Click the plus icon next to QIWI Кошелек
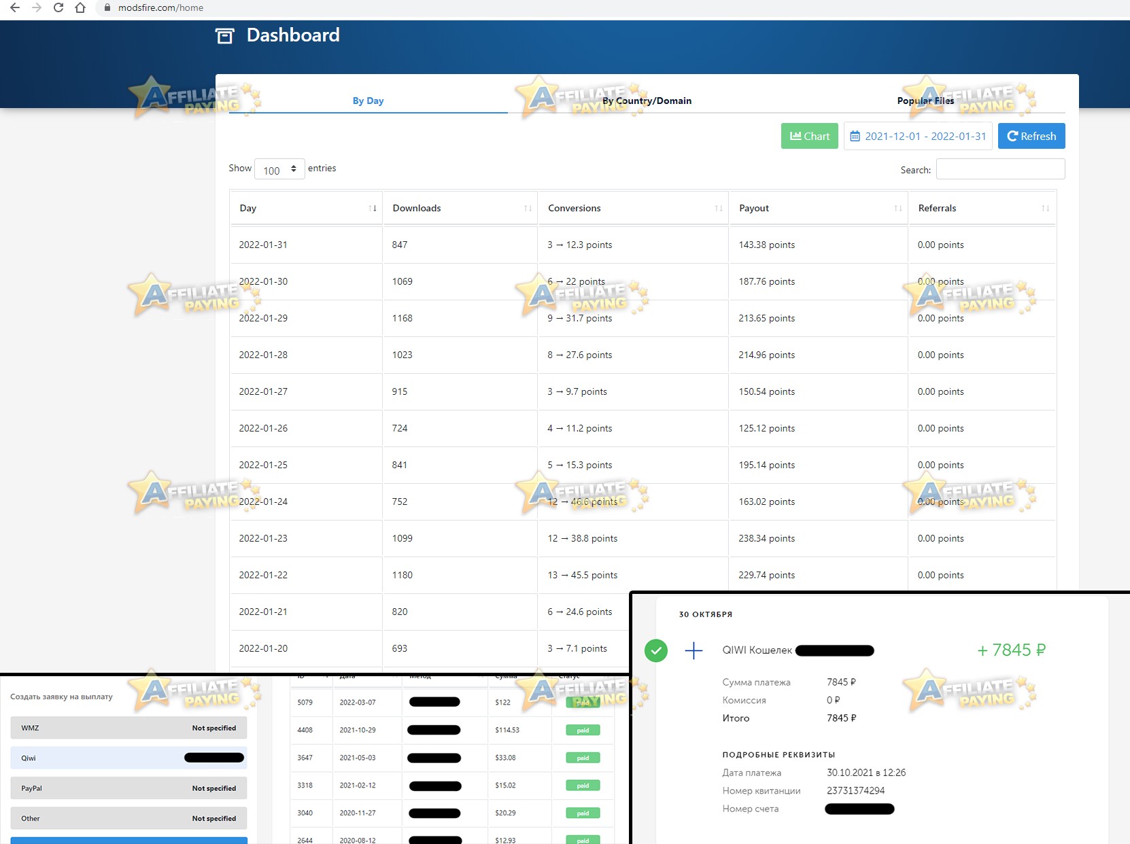The height and width of the screenshot is (844, 1130). (x=694, y=650)
